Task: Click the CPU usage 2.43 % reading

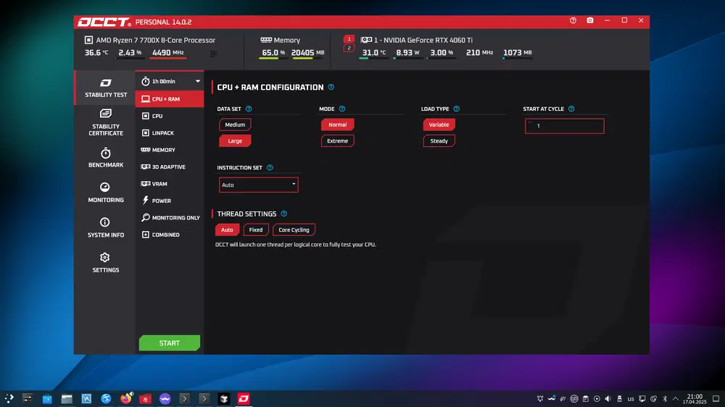Action: 130,53
